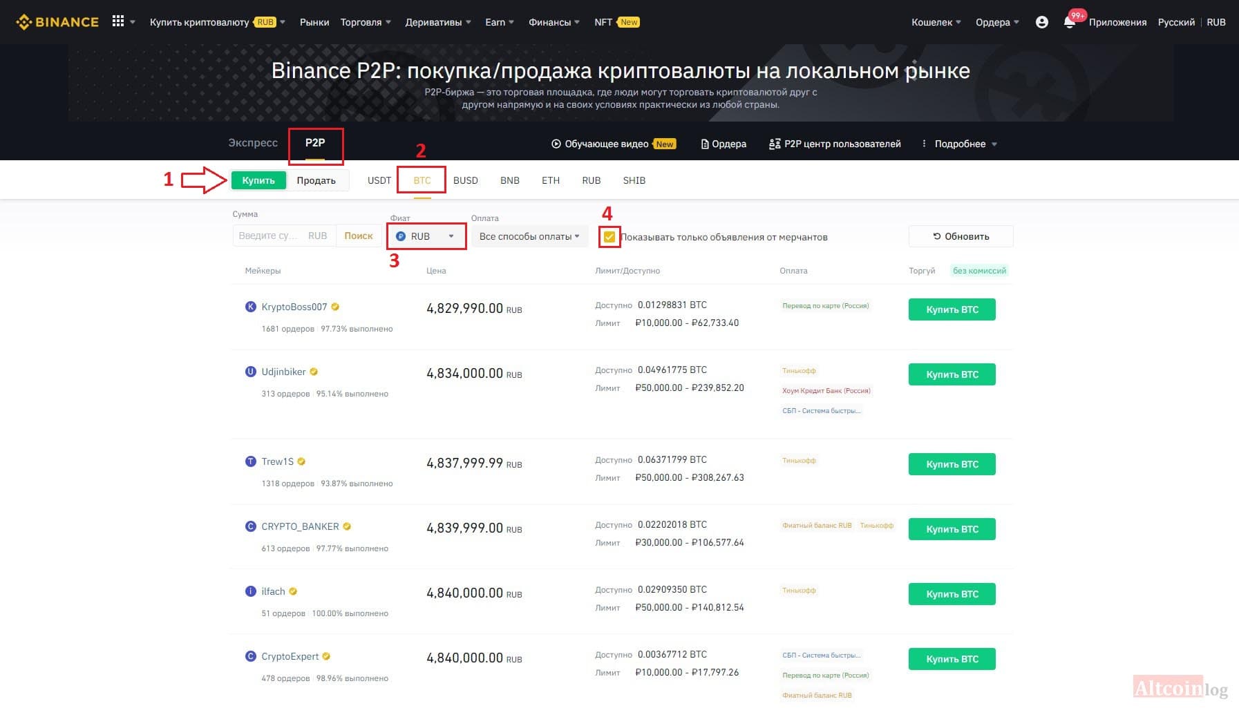
Task: Open the Обучающее видео link
Action: (x=614, y=144)
